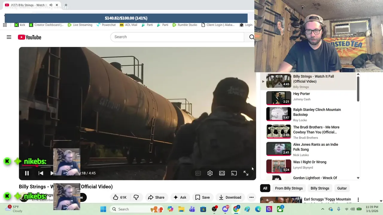Pause the playing video
The image size is (383, 215).
(27, 173)
